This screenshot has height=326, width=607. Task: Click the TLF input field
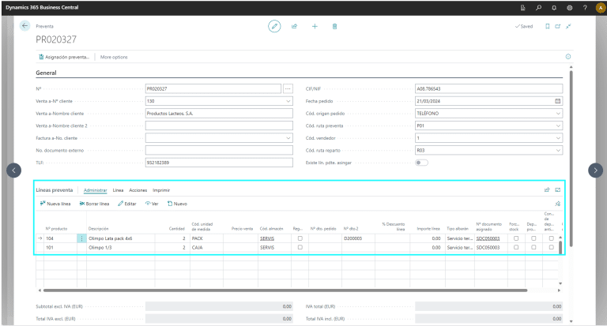point(219,163)
